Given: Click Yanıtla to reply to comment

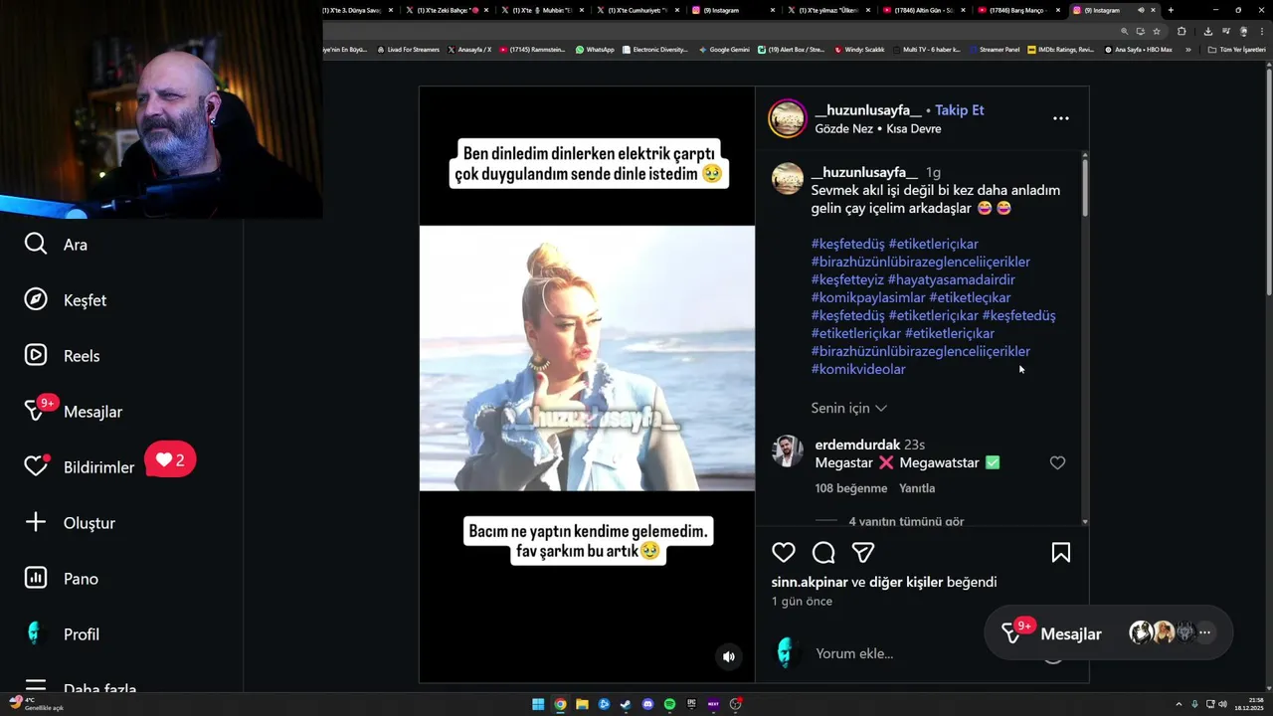Looking at the screenshot, I should click(917, 488).
